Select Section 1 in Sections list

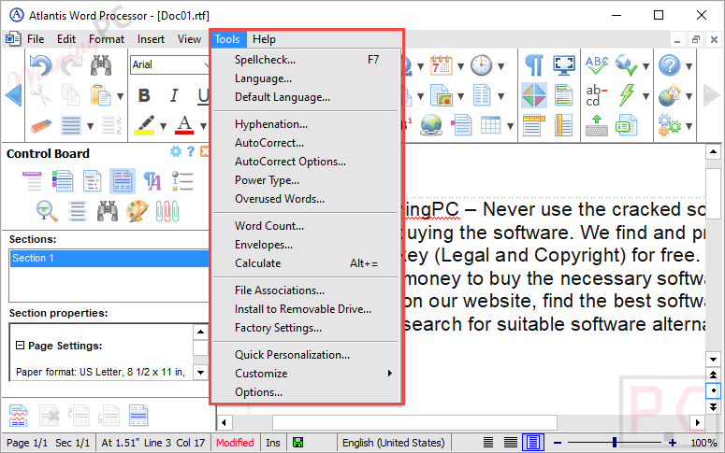pos(109,258)
